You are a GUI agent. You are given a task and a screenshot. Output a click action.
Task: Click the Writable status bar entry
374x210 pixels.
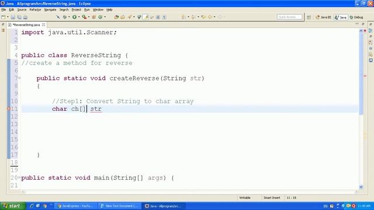[245, 198]
